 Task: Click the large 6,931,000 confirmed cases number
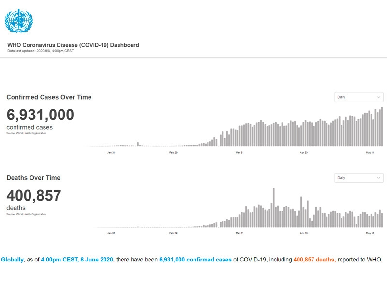[x=40, y=115]
